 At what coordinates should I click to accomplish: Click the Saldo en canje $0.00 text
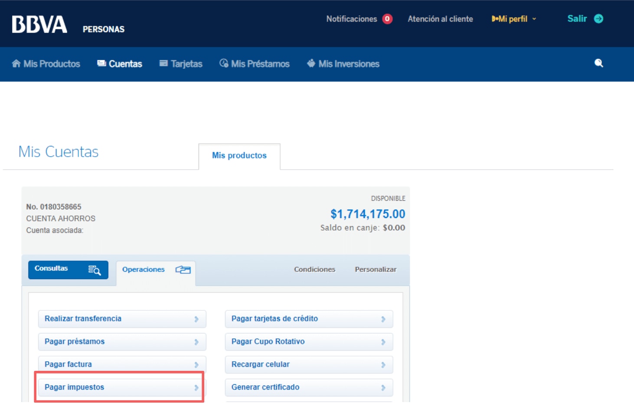(x=363, y=228)
